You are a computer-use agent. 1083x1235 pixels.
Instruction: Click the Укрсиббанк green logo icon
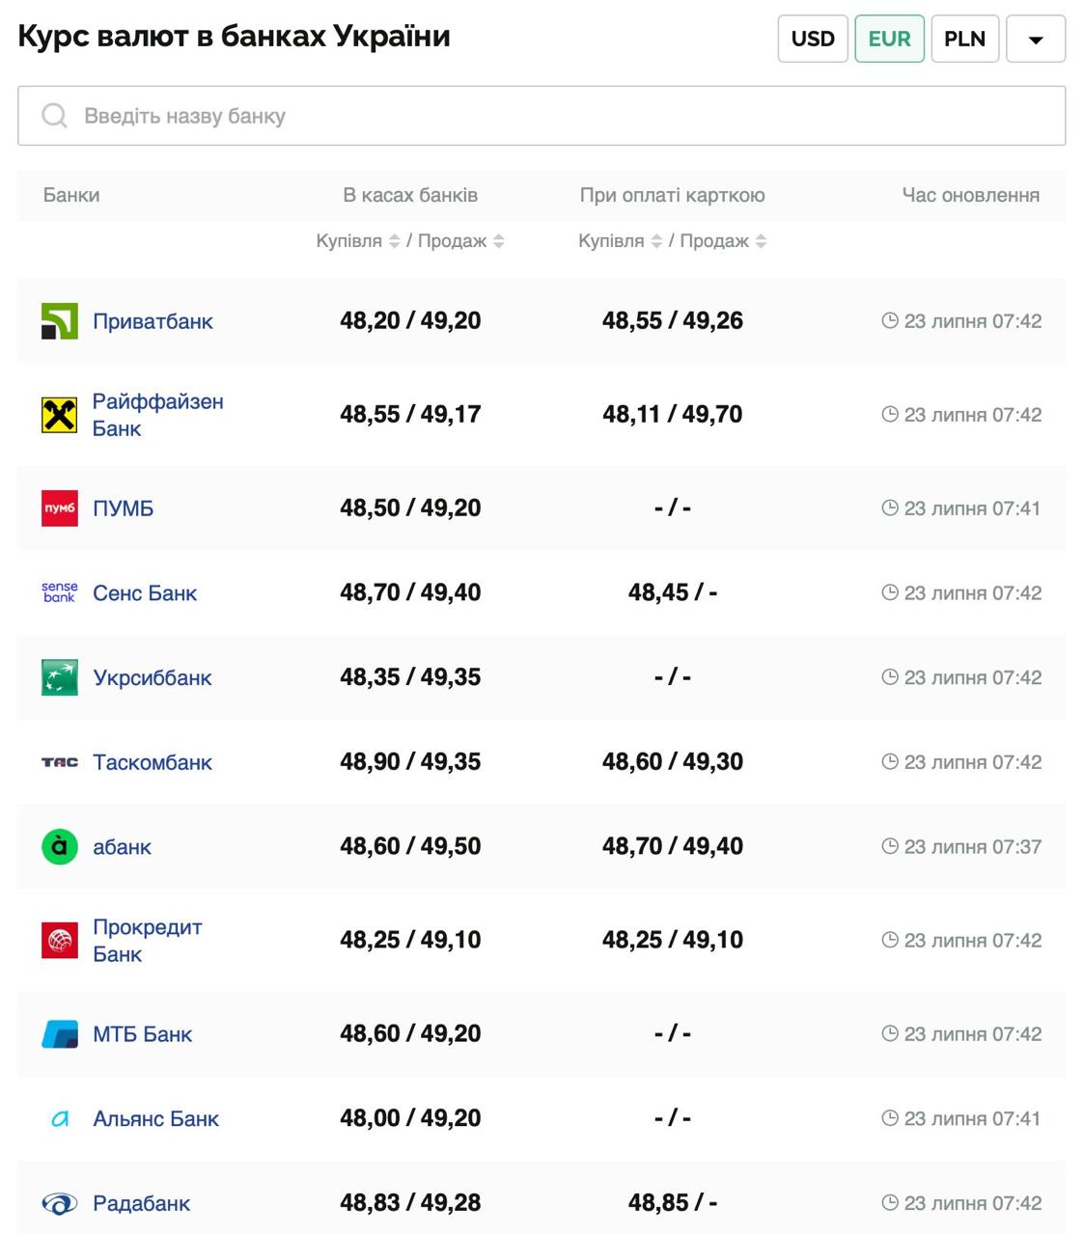tap(59, 677)
